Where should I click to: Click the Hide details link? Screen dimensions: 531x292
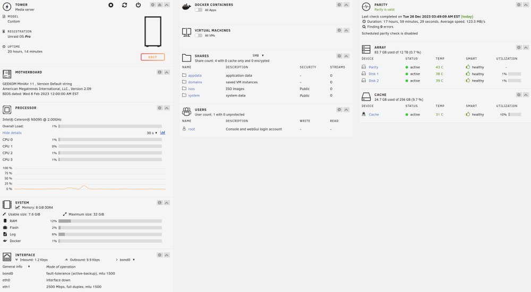click(x=12, y=133)
